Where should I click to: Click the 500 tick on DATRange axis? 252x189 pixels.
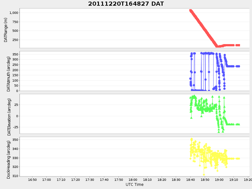(15, 31)
